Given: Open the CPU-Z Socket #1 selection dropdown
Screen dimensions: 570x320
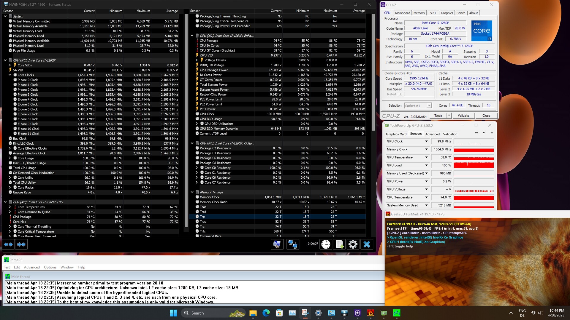Looking at the screenshot, I should coord(429,106).
